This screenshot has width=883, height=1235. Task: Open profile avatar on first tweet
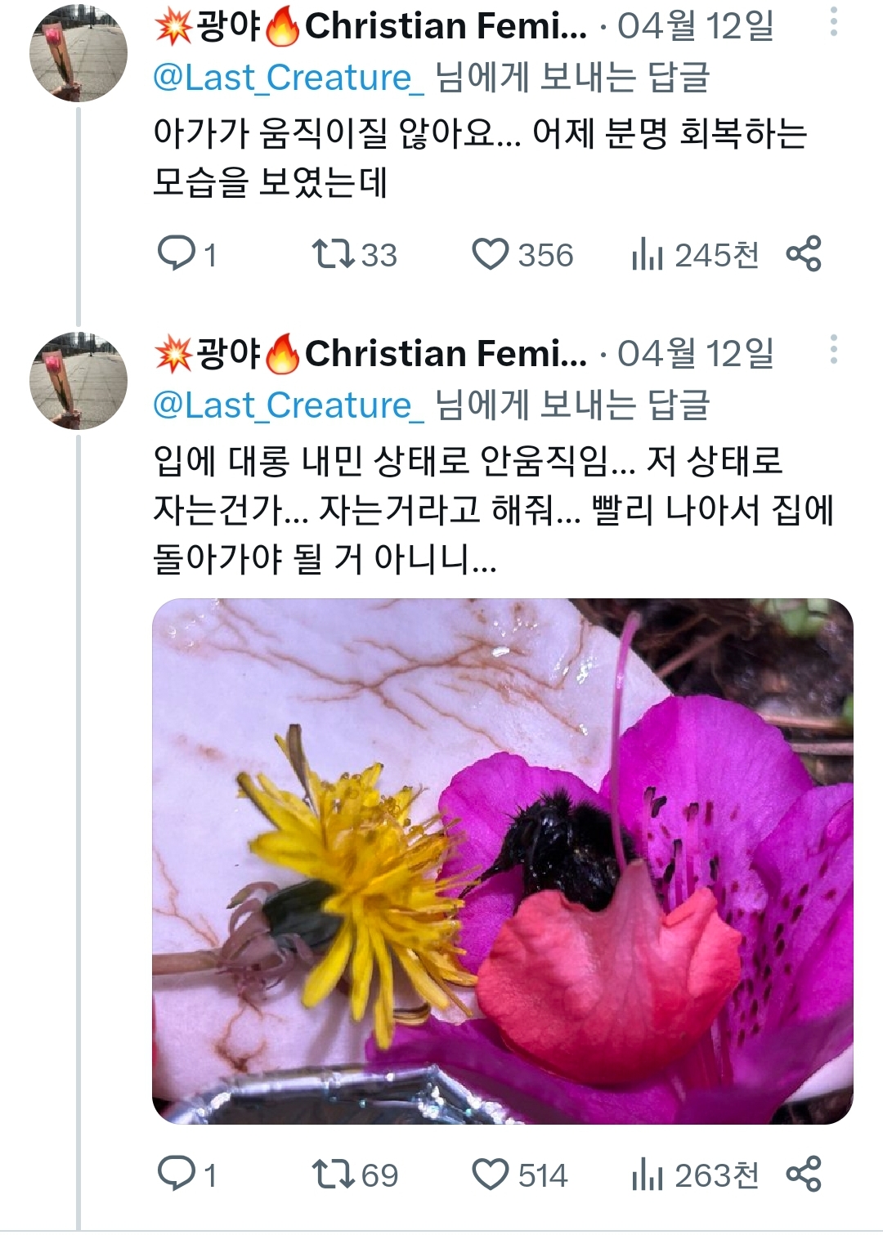78,53
